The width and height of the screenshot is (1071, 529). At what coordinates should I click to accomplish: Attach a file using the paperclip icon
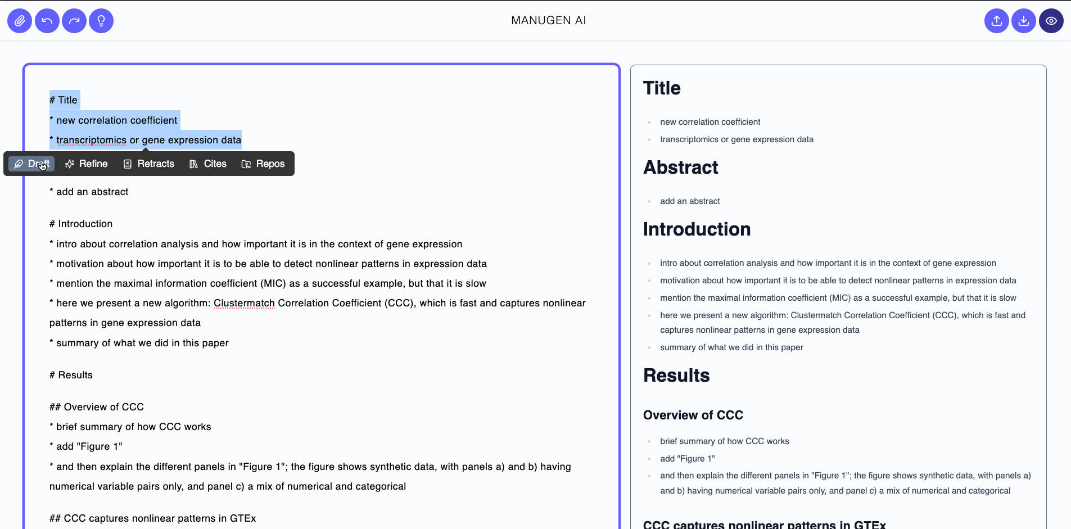tap(19, 21)
